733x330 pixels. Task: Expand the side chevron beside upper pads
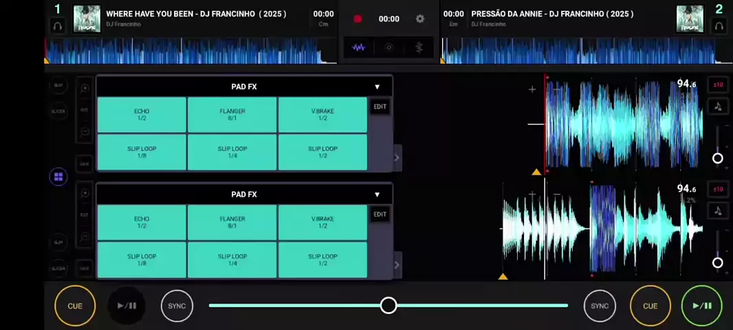coord(397,158)
